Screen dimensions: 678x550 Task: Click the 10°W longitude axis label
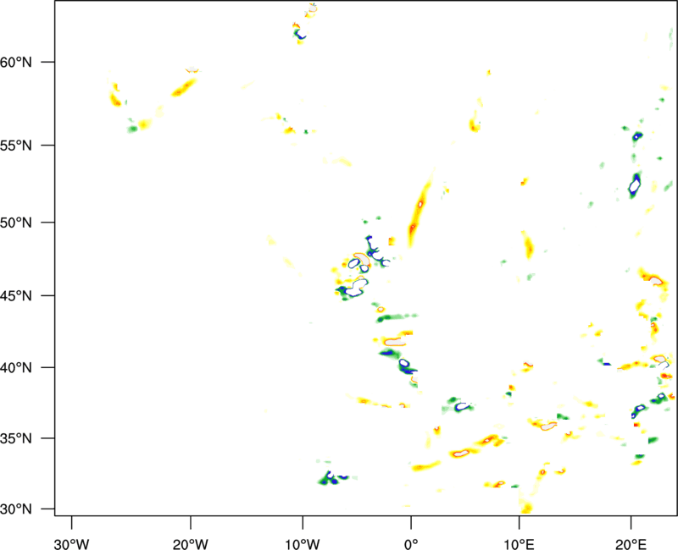click(x=303, y=544)
